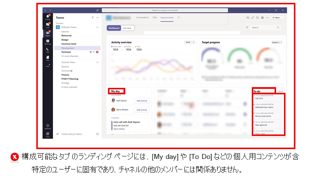Viewport: 315px width, 176px height.
Task: Expand the tab to full screen
Action: pyautogui.click(x=253, y=18)
